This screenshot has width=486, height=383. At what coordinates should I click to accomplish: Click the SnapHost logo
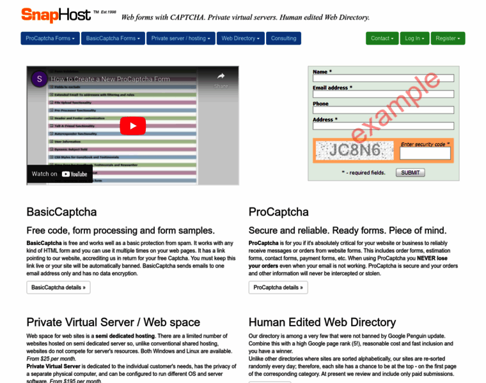(56, 15)
